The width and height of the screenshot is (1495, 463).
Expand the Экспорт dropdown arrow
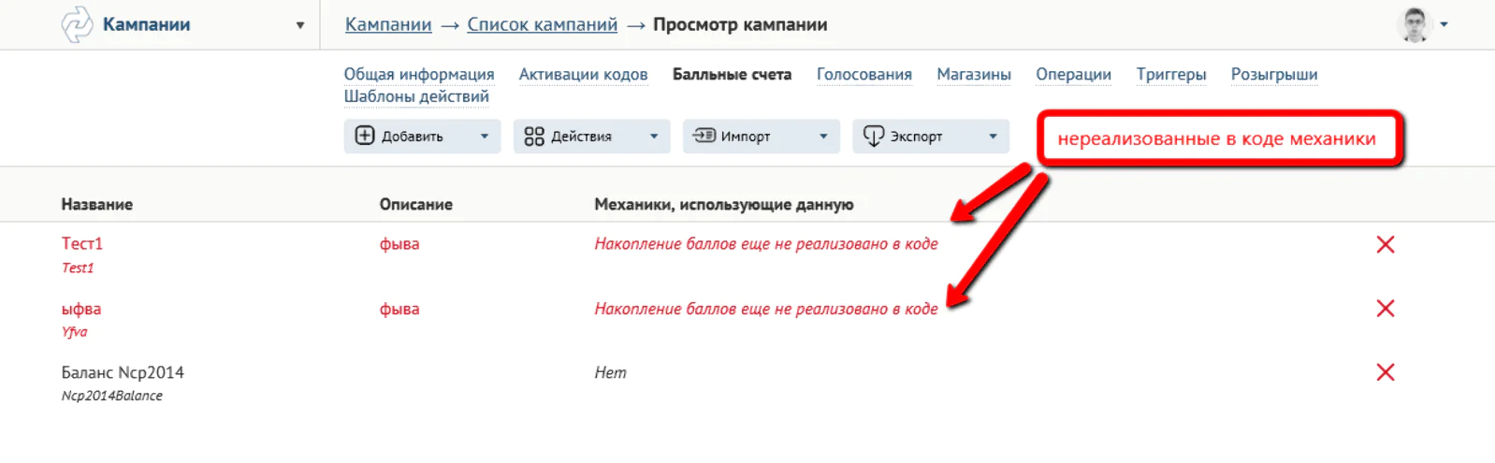point(993,137)
